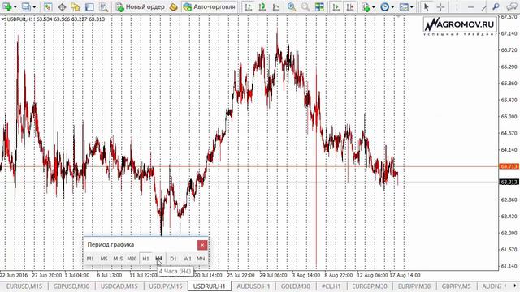Select the arrow cursor tool

427,6
